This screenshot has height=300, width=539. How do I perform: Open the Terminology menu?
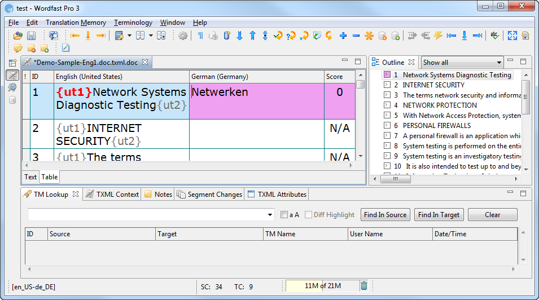coord(133,23)
